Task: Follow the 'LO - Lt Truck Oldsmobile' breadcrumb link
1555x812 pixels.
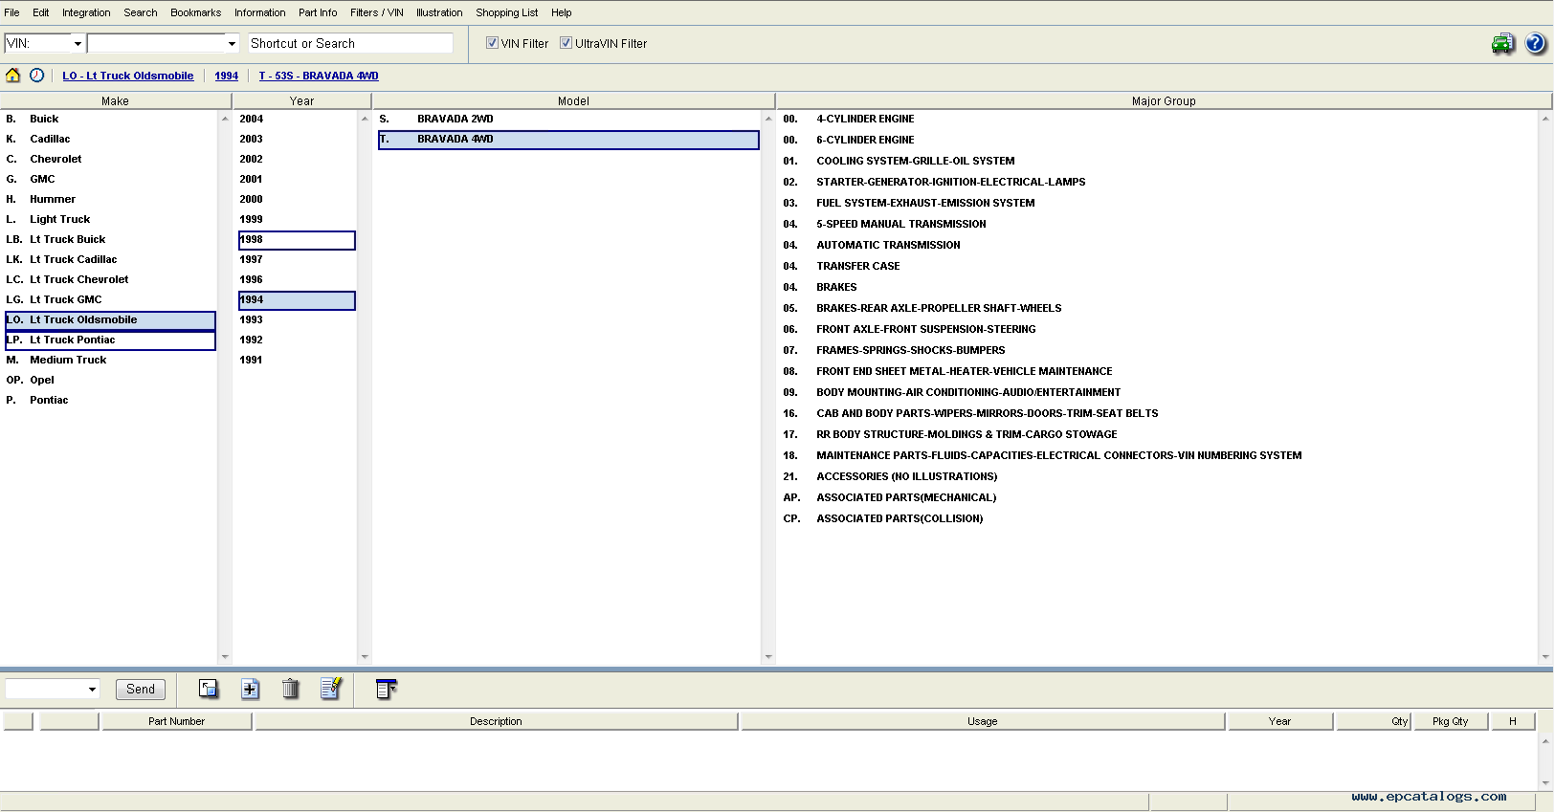Action: (x=127, y=76)
